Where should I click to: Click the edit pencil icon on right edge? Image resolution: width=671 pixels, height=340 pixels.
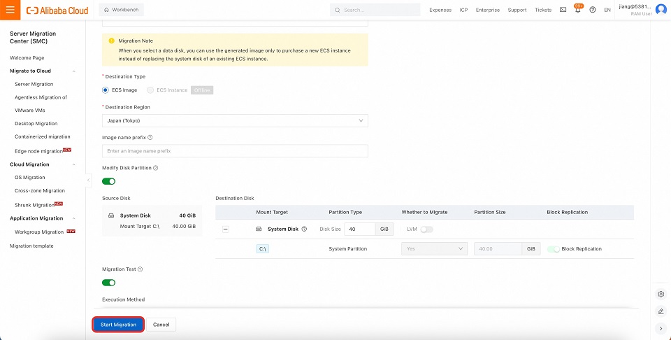click(661, 311)
